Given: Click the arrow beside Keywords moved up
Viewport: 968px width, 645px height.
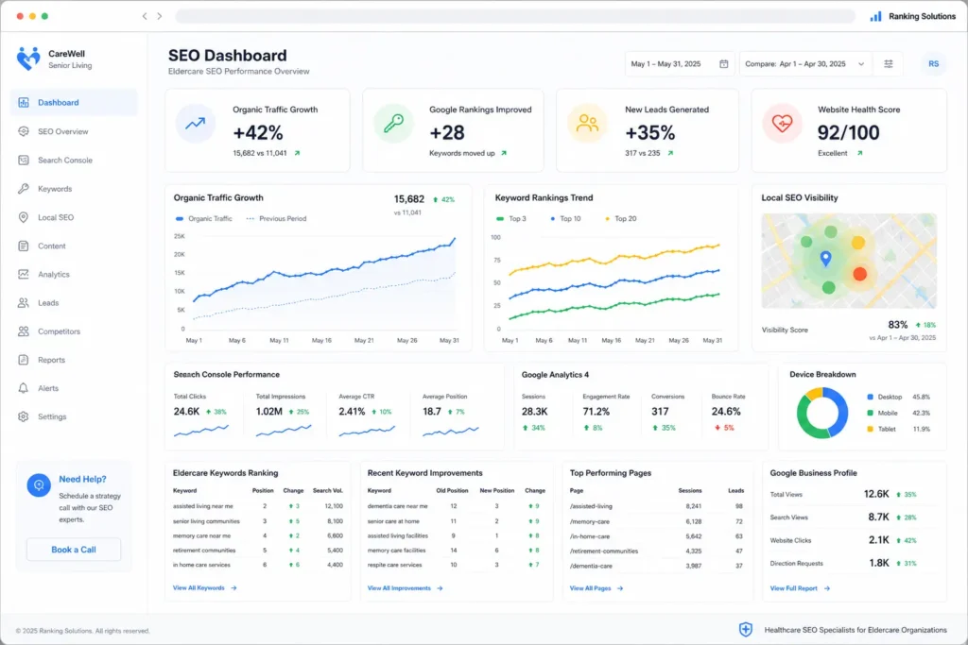Looking at the screenshot, I should click(x=504, y=153).
